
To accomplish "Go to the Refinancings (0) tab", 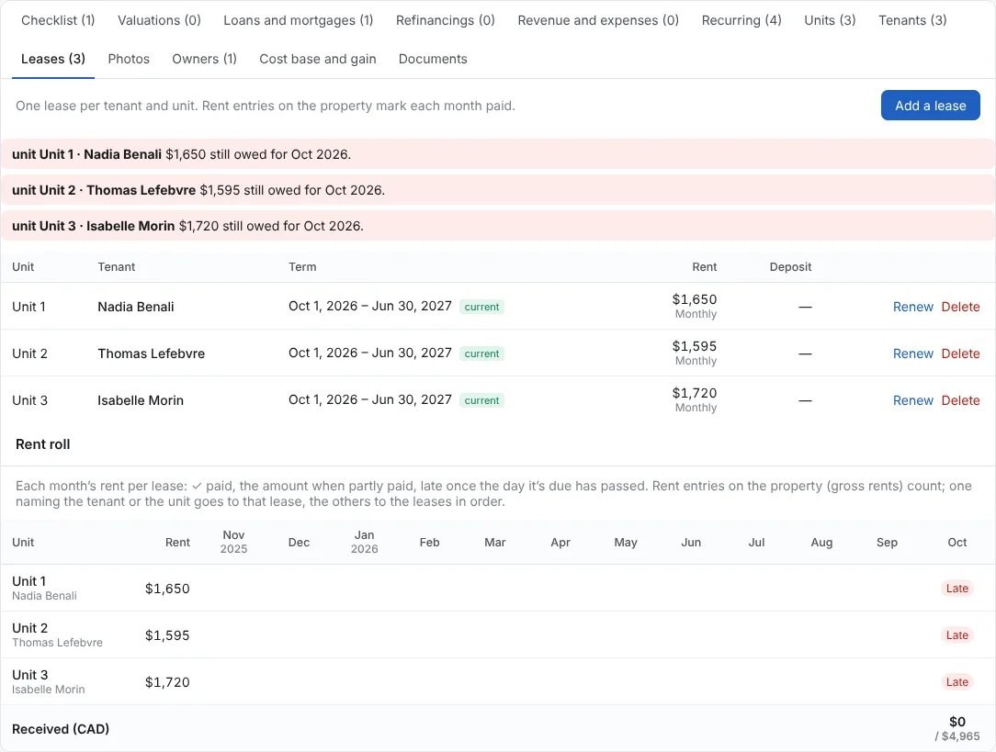I will [446, 20].
